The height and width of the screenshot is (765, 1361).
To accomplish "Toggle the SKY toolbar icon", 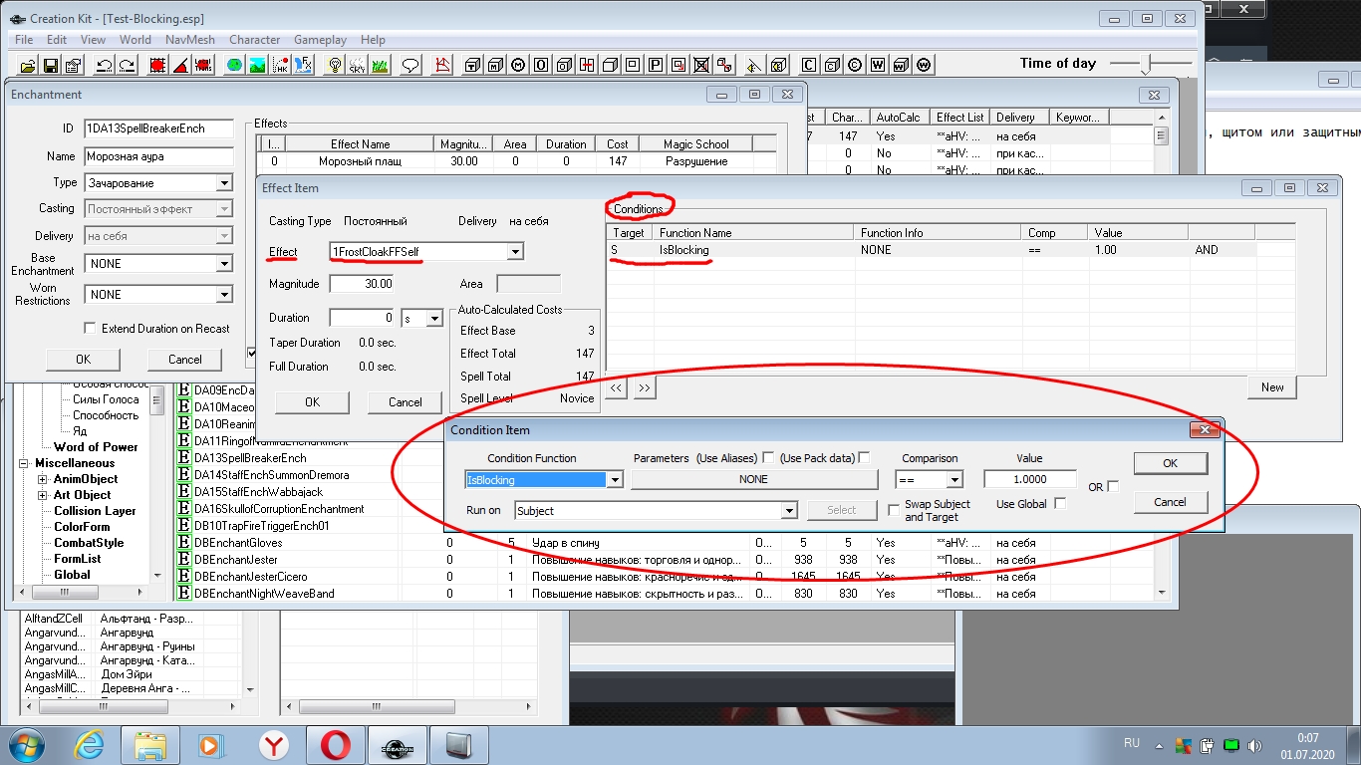I will (x=357, y=66).
